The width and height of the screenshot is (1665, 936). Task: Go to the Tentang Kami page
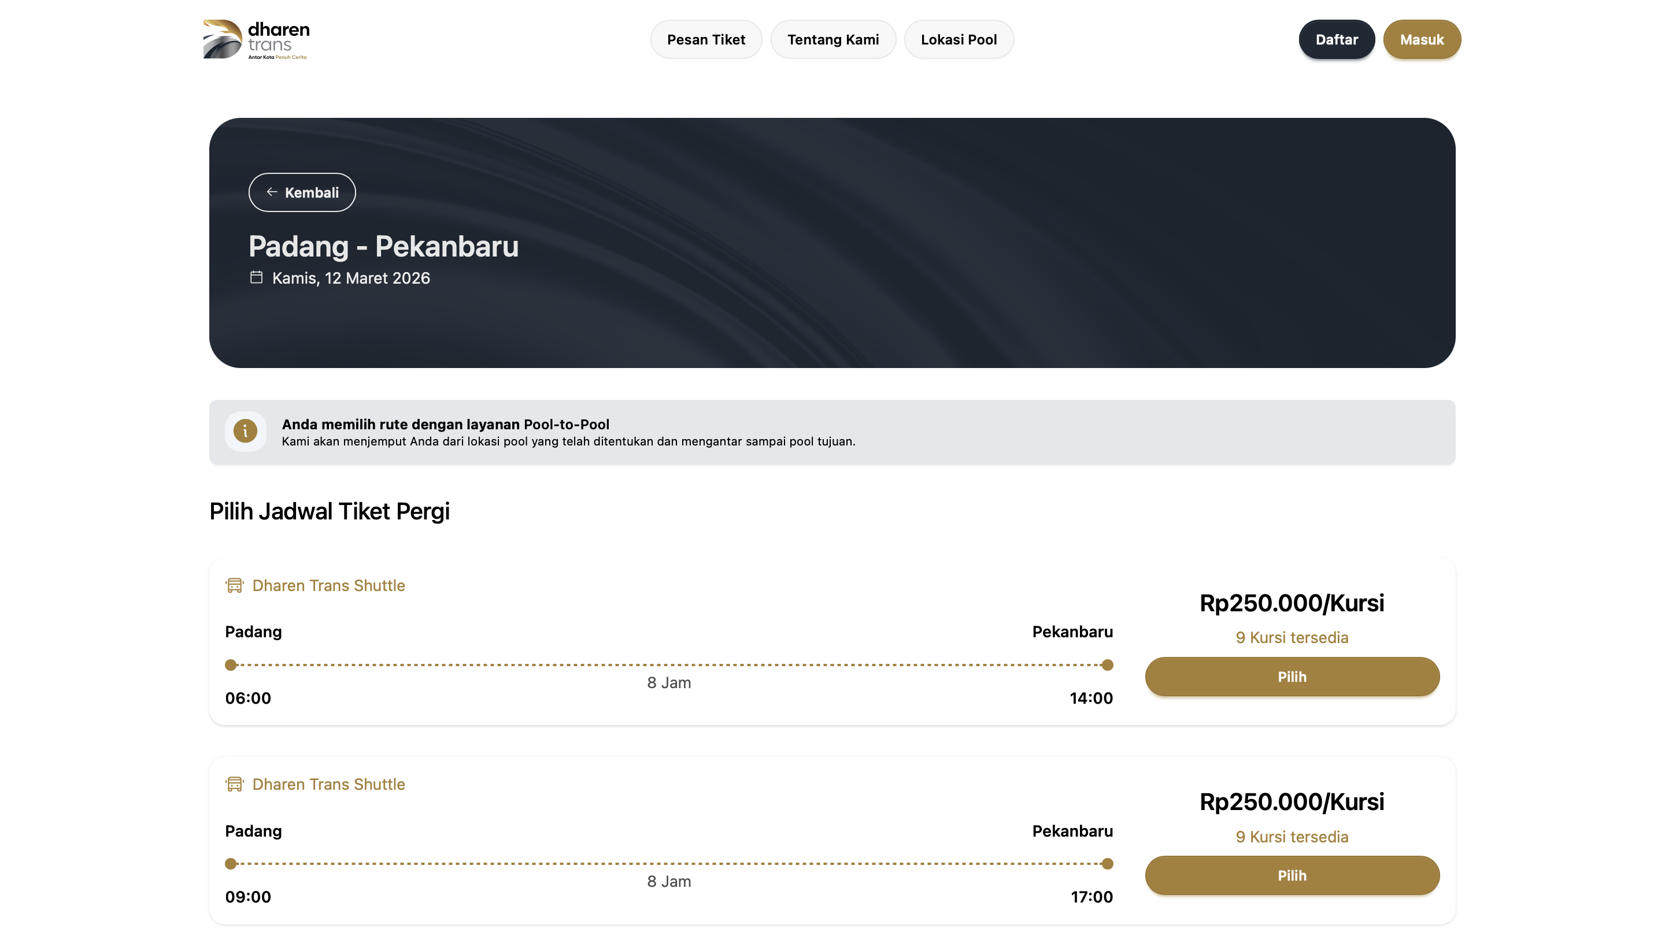point(832,39)
